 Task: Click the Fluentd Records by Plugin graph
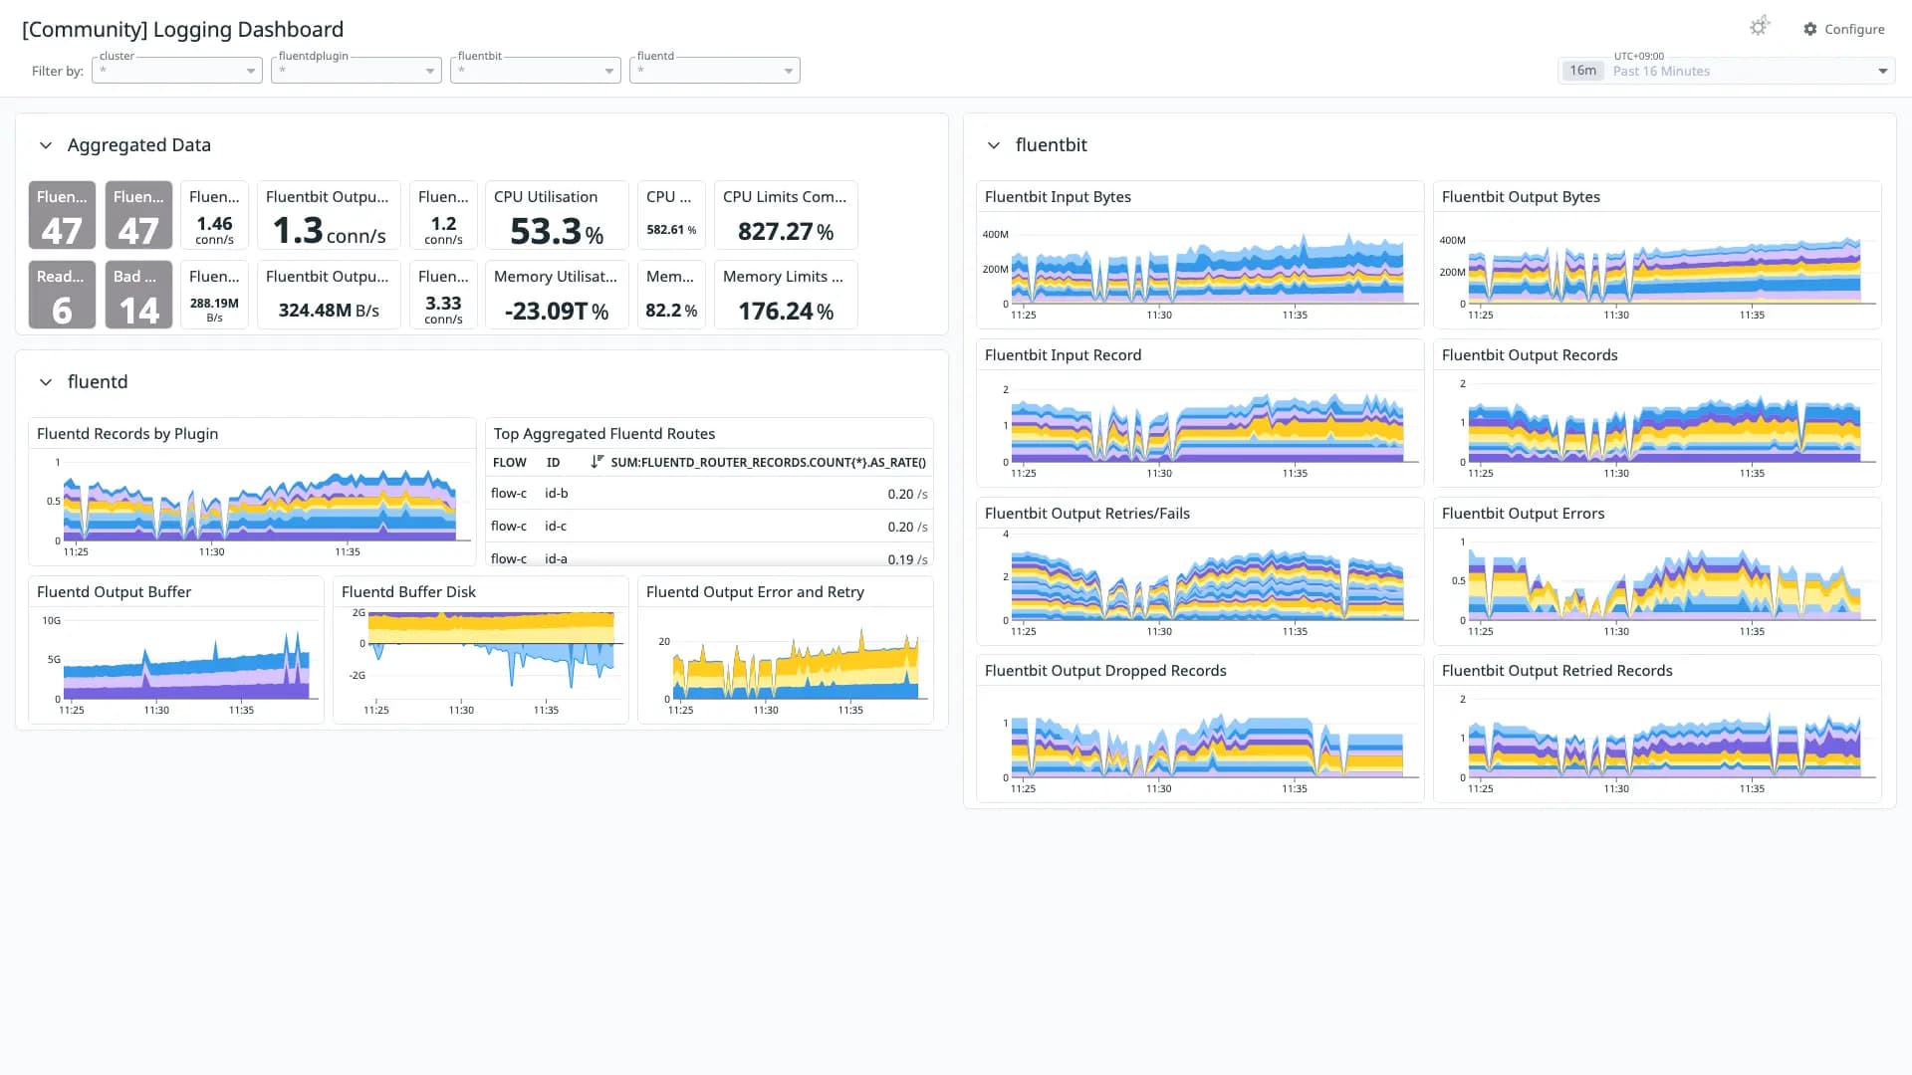point(252,492)
